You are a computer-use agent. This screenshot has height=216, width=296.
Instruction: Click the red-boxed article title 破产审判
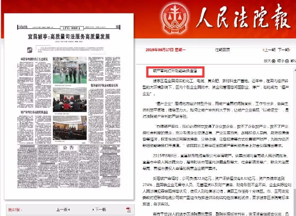point(175,71)
